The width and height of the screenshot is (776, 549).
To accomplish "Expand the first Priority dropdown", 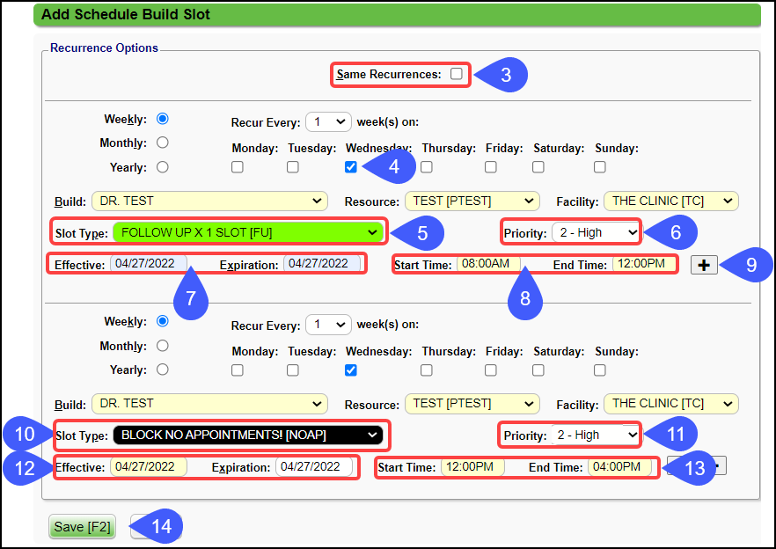I will click(x=596, y=233).
